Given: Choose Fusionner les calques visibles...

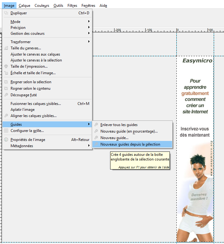Looking at the screenshot, I should pos(47,104).
